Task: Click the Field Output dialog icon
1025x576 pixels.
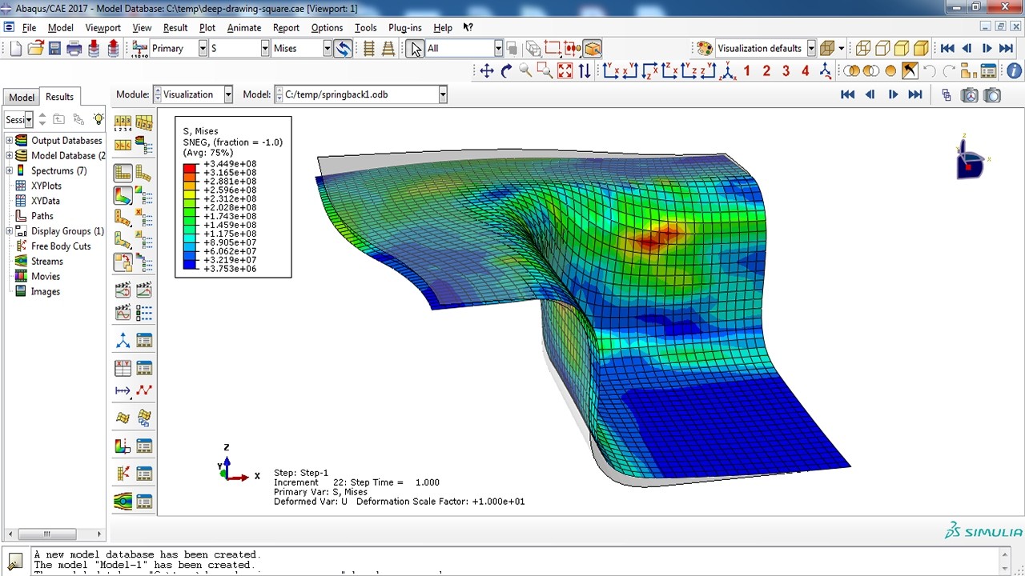Action: [140, 49]
